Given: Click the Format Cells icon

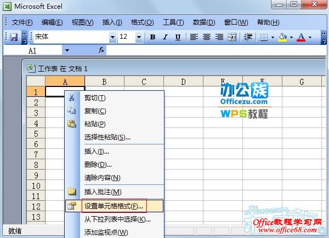Looking at the screenshot, I should tap(72, 206).
